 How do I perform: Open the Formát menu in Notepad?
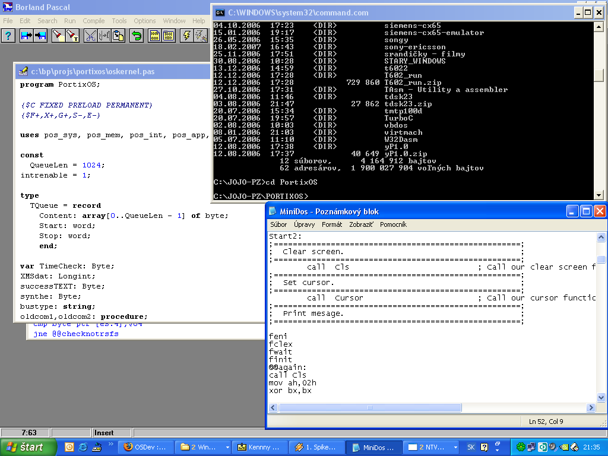pyautogui.click(x=332, y=224)
